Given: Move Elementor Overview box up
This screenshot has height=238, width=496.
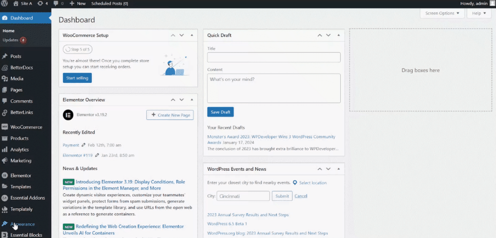Looking at the screenshot, I should coord(173,100).
